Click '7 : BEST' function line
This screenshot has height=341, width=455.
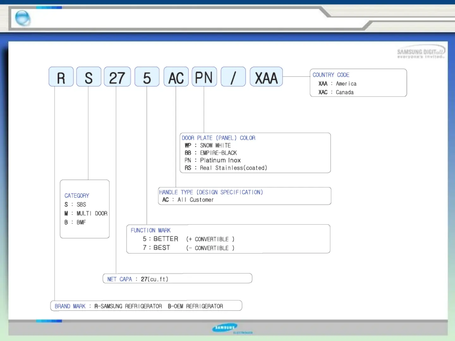(x=156, y=248)
